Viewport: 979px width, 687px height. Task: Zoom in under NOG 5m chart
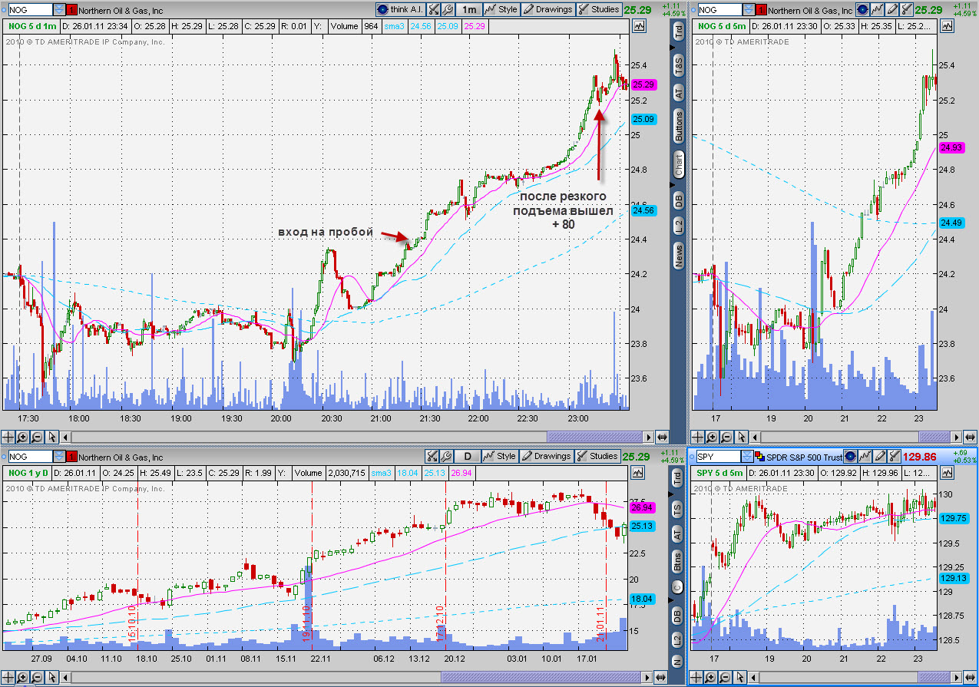point(711,437)
